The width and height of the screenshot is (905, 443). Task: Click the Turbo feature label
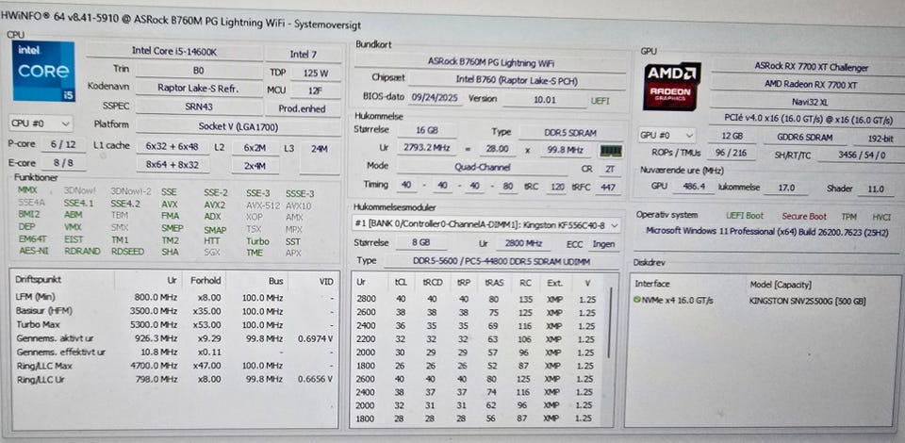tap(257, 241)
